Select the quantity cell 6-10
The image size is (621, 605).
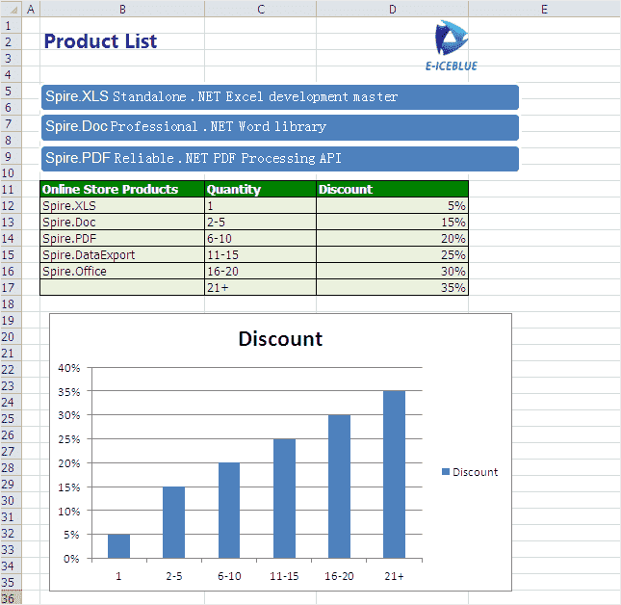[261, 238]
